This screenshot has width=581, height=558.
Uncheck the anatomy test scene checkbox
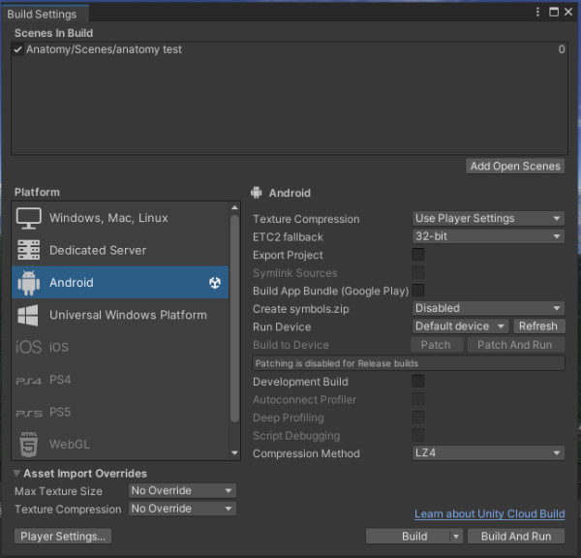coord(17,49)
